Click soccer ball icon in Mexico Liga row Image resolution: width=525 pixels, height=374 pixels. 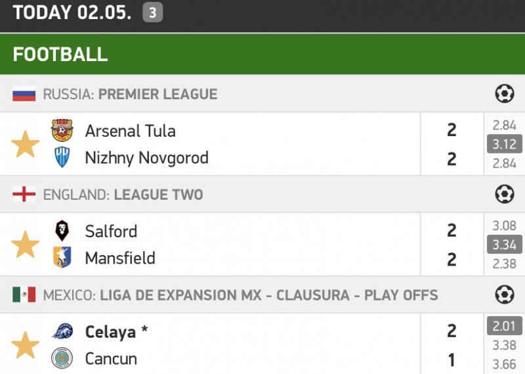pos(504,295)
